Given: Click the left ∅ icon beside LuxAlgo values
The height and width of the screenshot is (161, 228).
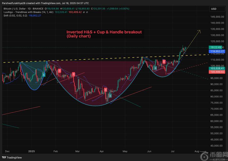Looking at the screenshot, I should [84, 12].
